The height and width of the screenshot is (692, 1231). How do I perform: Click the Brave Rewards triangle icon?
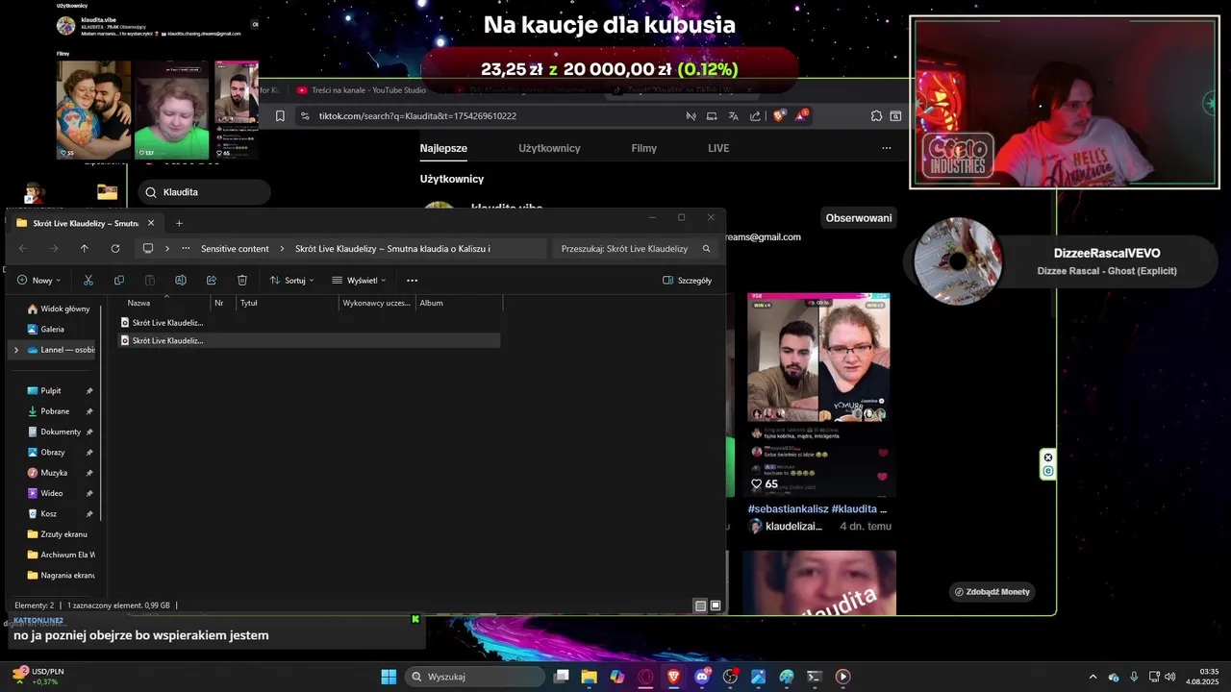[801, 115]
